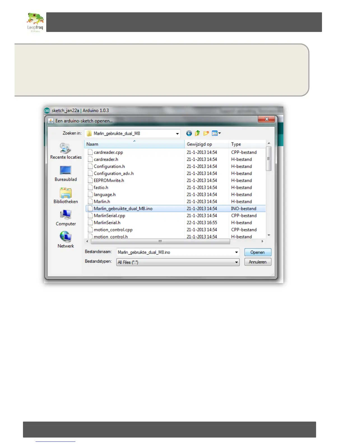Click the cardreader.cpp file icon
The height and width of the screenshot is (444, 343).
(90, 152)
